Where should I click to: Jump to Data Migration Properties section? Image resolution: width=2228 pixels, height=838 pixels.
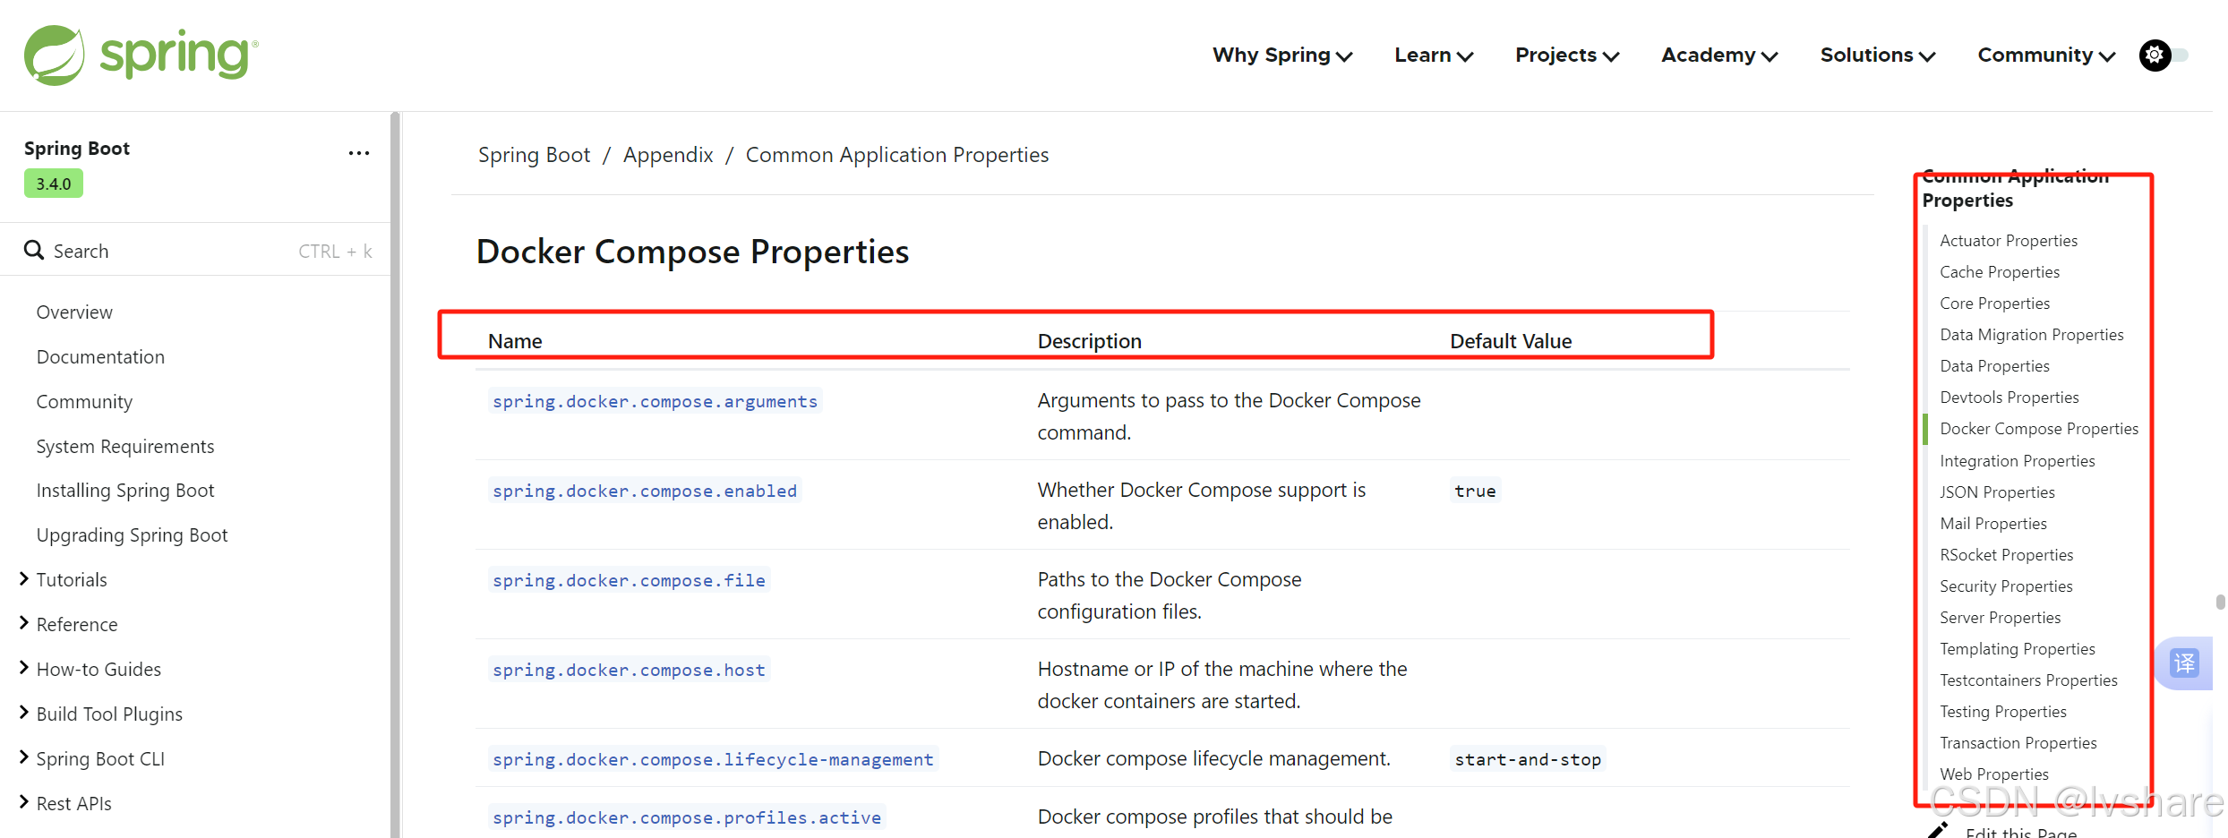point(2032,335)
